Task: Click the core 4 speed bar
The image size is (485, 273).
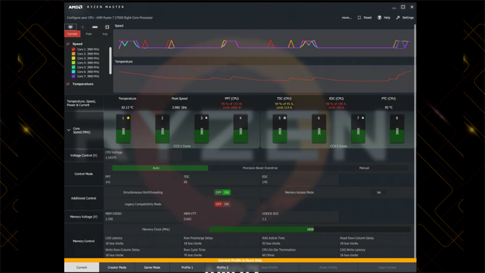Action: click(x=241, y=129)
